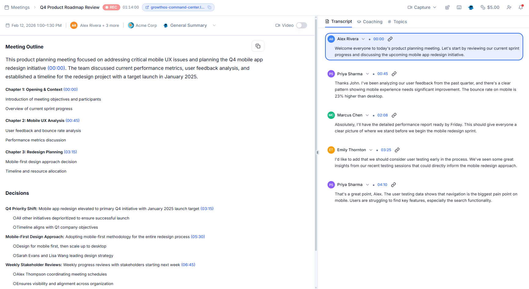Expand the Capture dropdown
Viewport: 529px width, 289px height.
[x=435, y=7]
